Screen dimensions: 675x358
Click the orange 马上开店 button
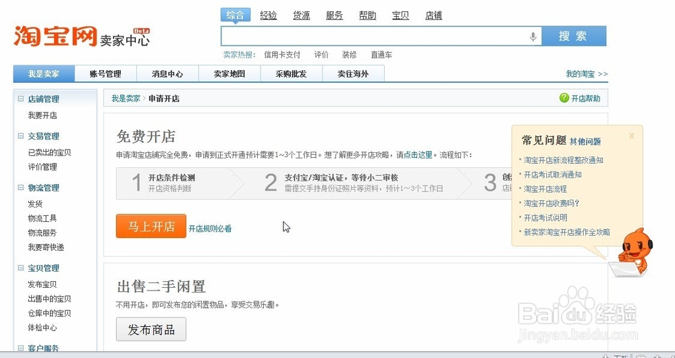pyautogui.click(x=151, y=226)
